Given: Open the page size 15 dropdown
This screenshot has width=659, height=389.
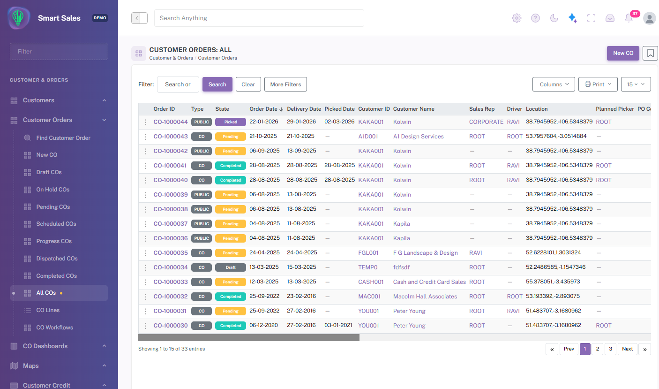Looking at the screenshot, I should 636,84.
